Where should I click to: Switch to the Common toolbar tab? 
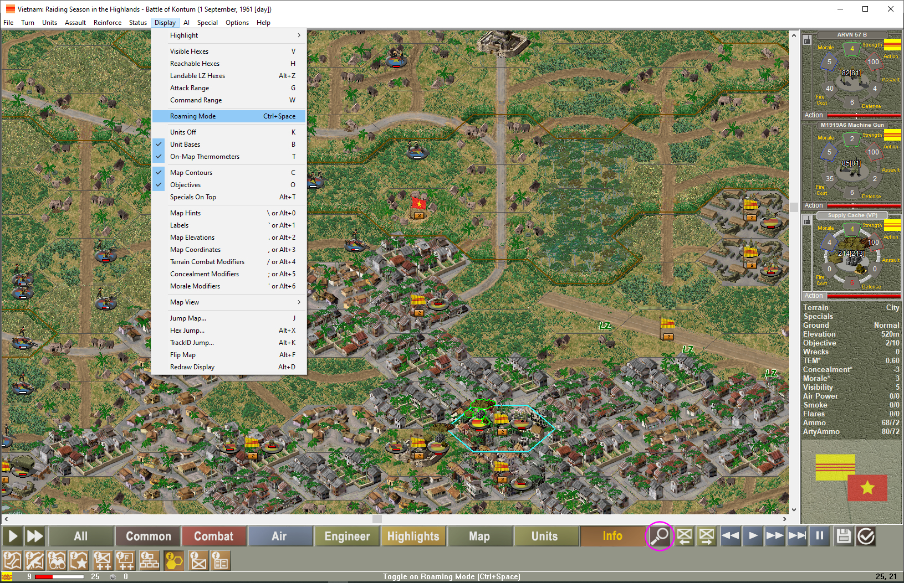click(x=149, y=536)
